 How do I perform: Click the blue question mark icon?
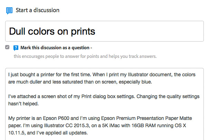(16, 48)
